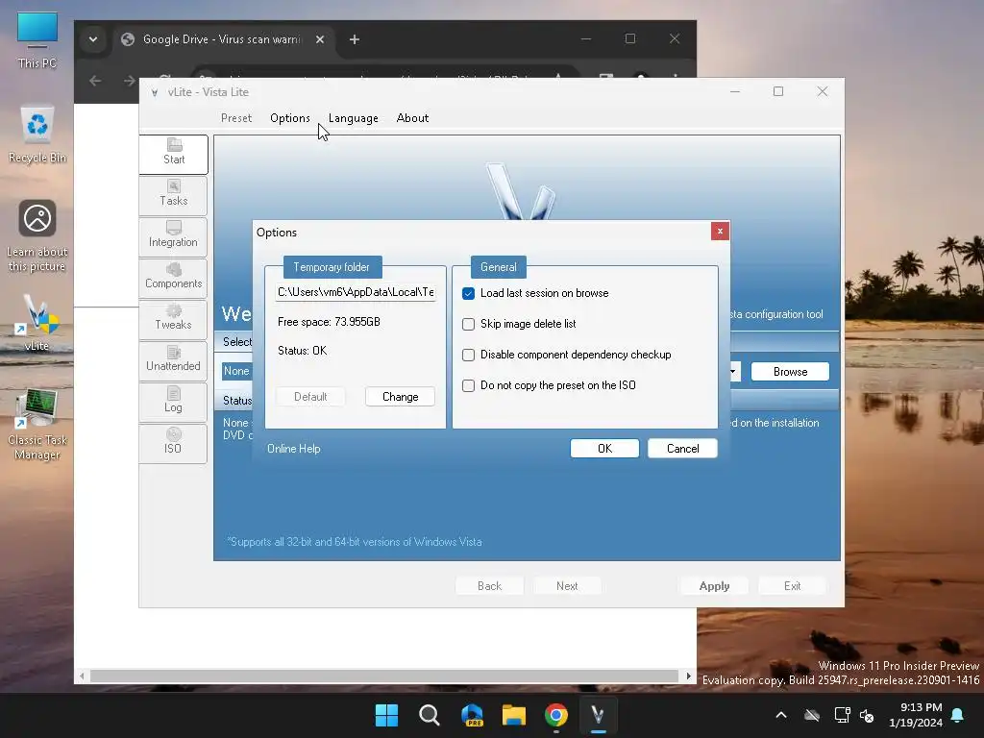Open the image selection dropdown arrow

click(733, 372)
